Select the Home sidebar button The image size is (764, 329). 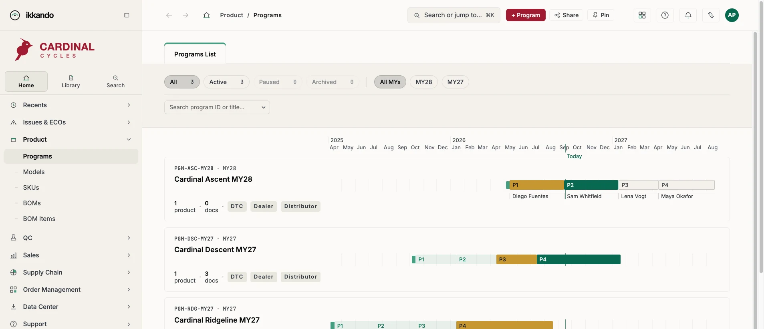[x=26, y=82]
